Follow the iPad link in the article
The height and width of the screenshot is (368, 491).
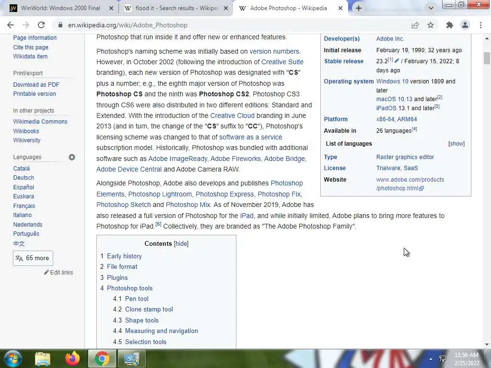coord(247,216)
